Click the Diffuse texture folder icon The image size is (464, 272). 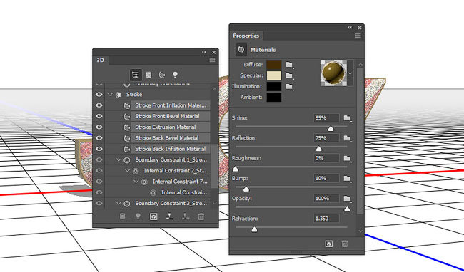point(289,65)
